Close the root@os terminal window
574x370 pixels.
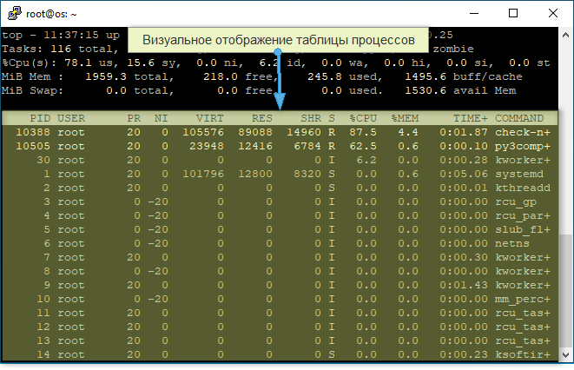coord(553,14)
